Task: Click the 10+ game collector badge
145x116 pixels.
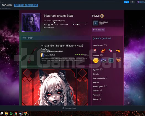Action: click(103, 60)
